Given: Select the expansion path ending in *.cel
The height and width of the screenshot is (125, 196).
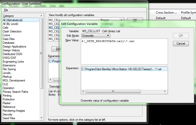Looking at the screenshot, I should point(124,69).
